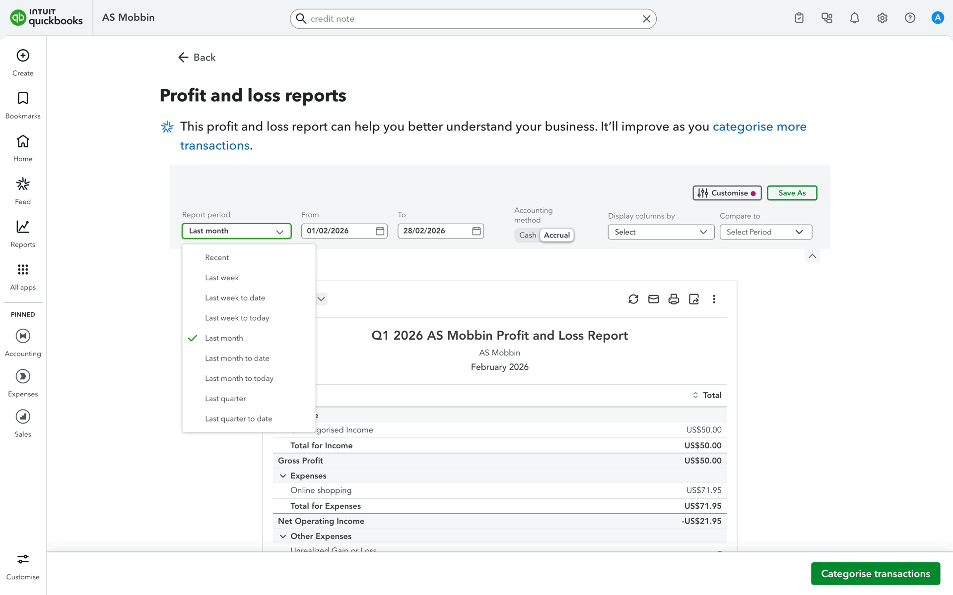Open Bookmarks in sidebar
Image resolution: width=953 pixels, height=595 pixels.
(23, 105)
